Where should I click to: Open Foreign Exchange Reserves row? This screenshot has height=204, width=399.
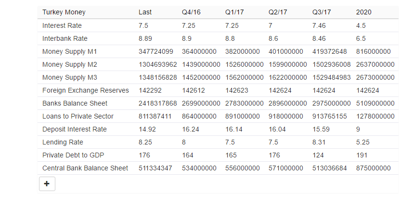[x=86, y=90]
